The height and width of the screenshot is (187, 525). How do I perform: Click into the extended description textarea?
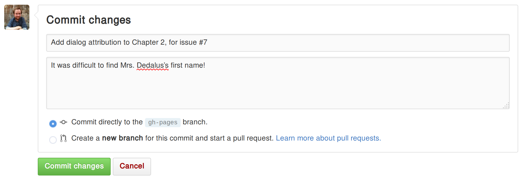pyautogui.click(x=278, y=83)
